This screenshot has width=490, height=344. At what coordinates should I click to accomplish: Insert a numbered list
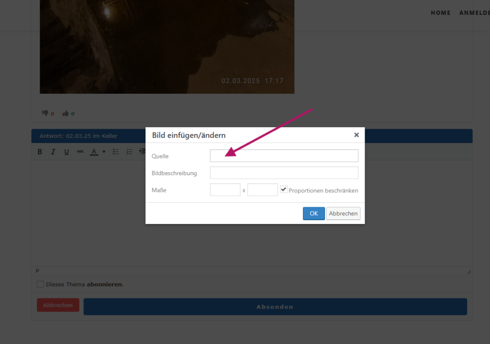[129, 152]
